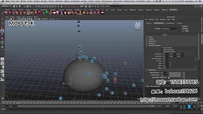The height and width of the screenshot is (114, 203).
Task: Collapse the Mass Scale section
Action: (147, 70)
